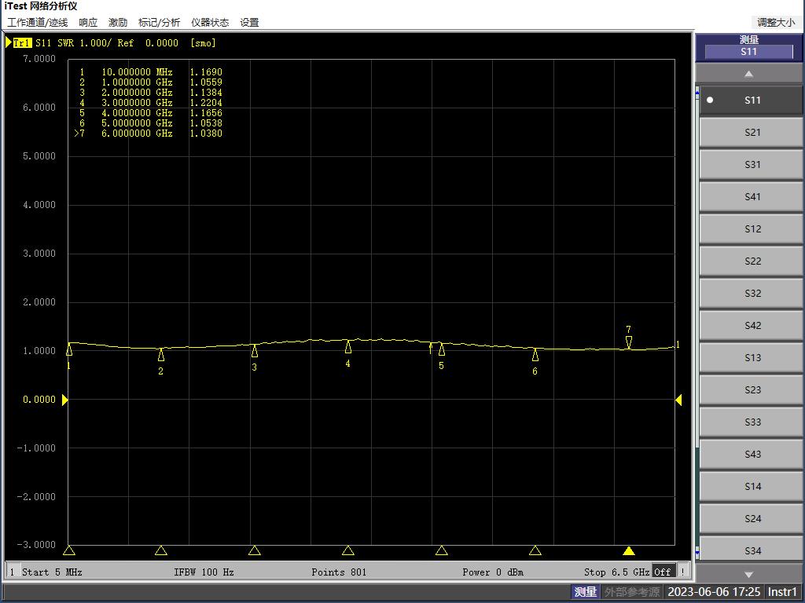The height and width of the screenshot is (603, 805).
Task: Click the right reference level arrow marker
Action: point(678,400)
